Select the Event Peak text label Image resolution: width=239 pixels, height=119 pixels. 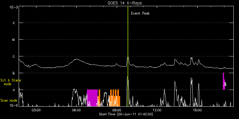click(x=140, y=13)
